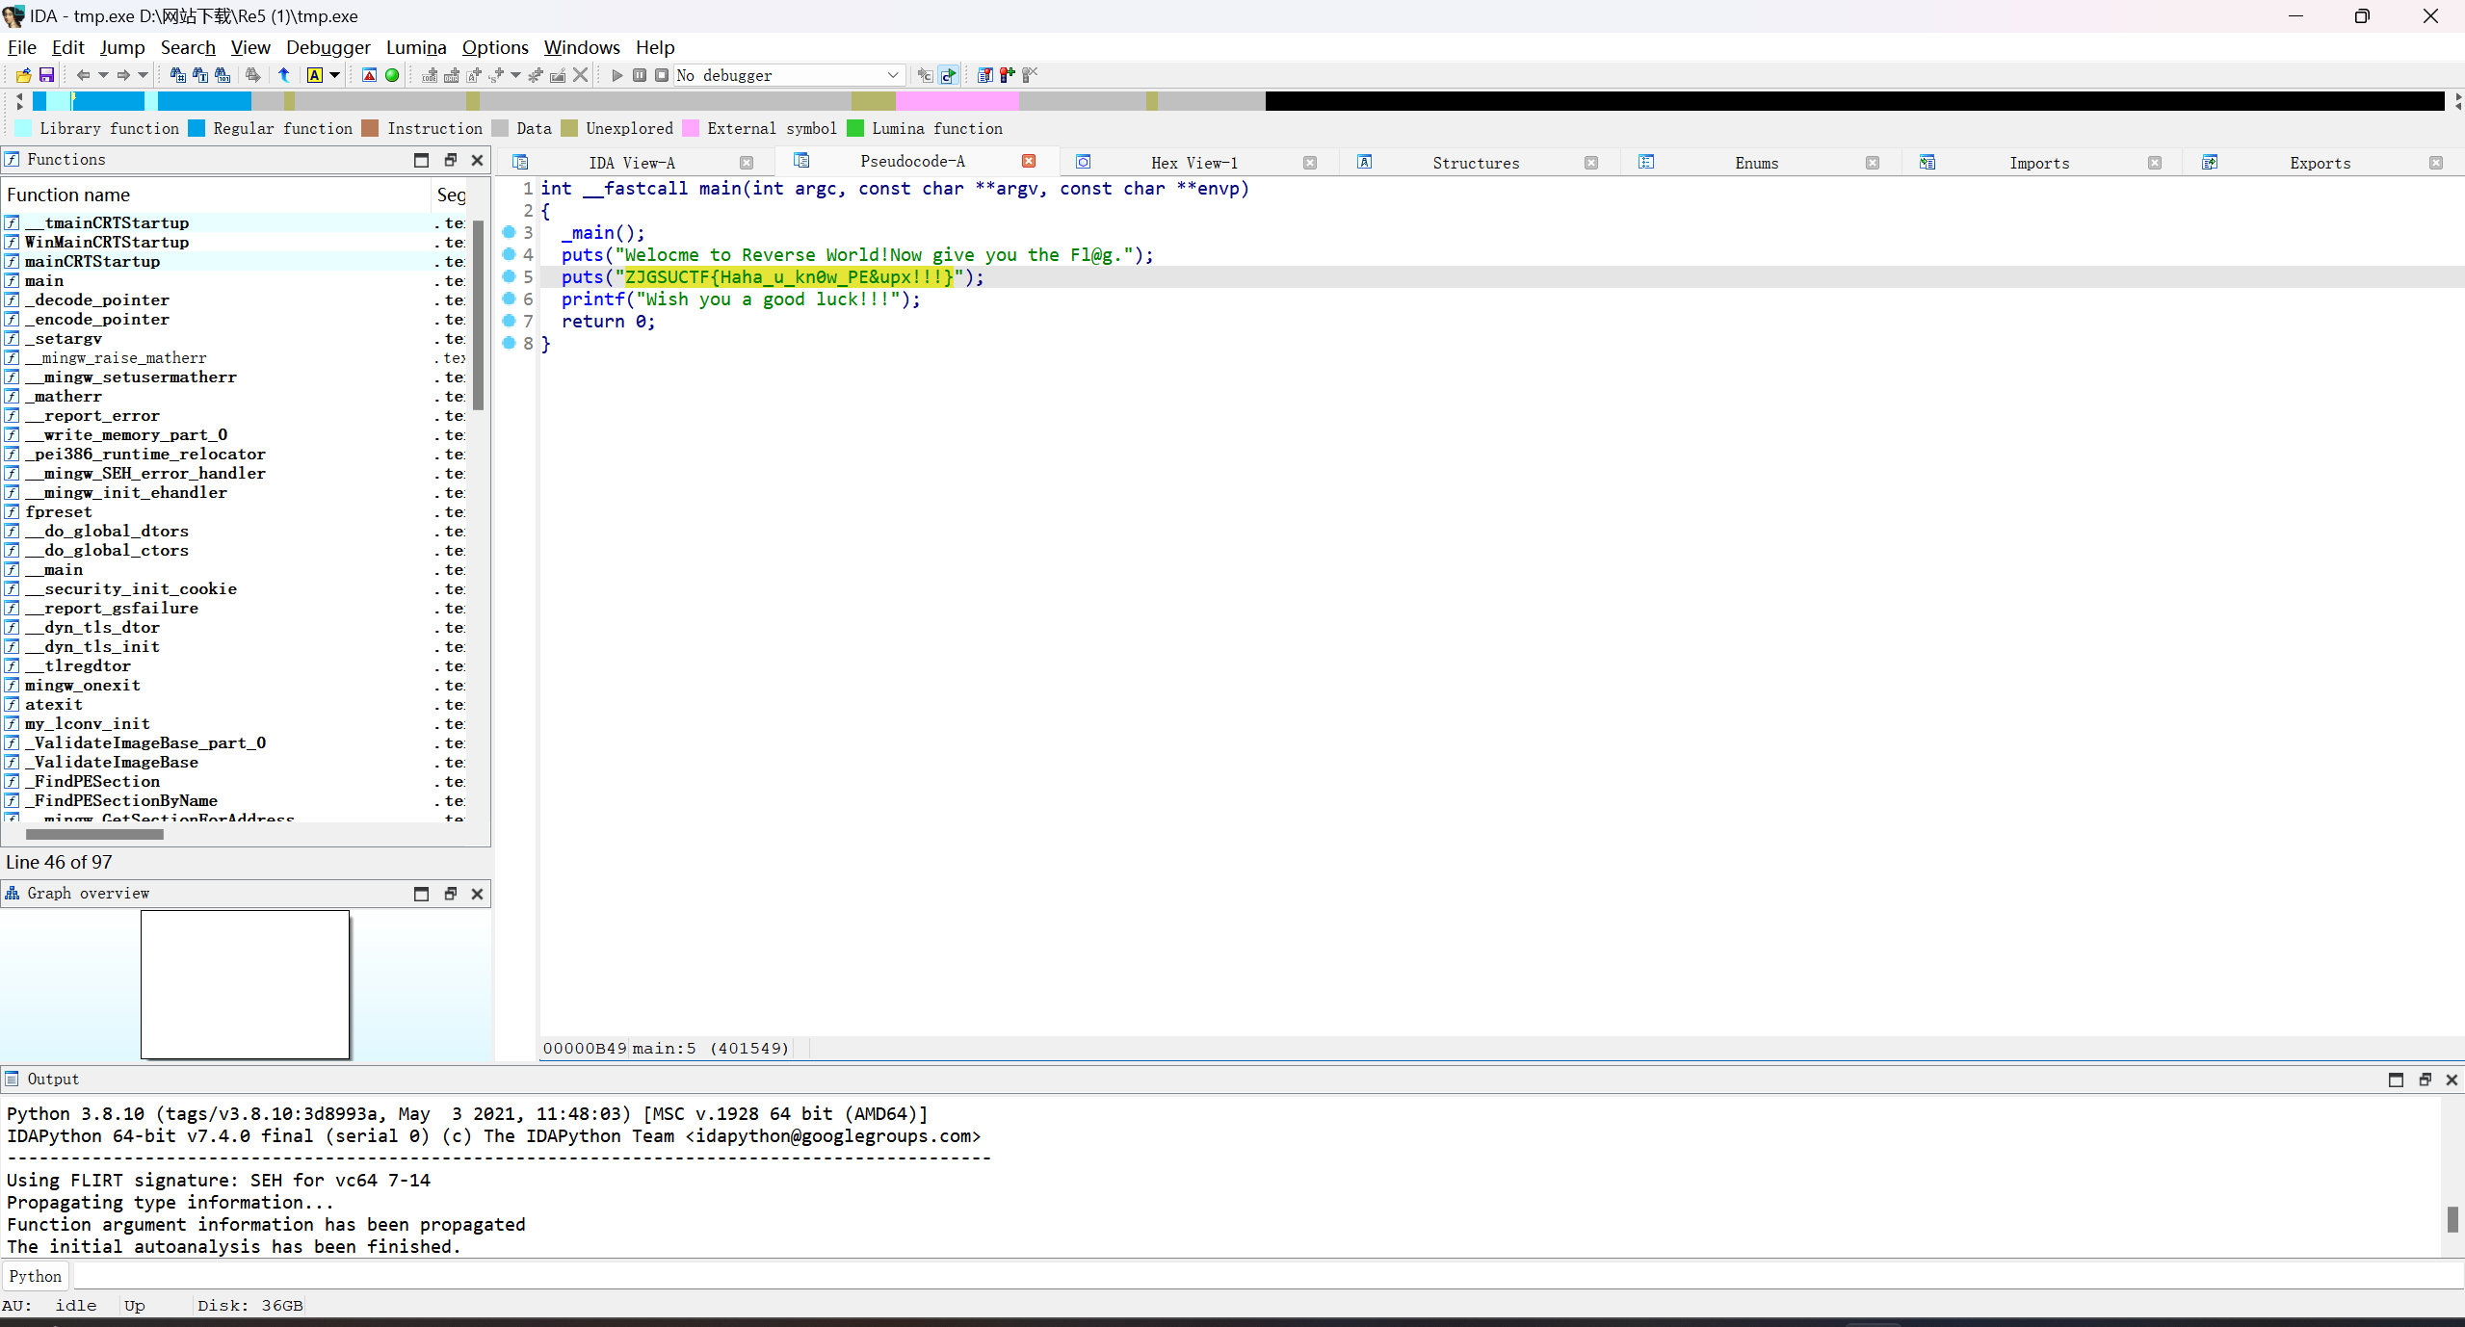
Task: Toggle breakpoint dot on line 7
Action: 510,321
